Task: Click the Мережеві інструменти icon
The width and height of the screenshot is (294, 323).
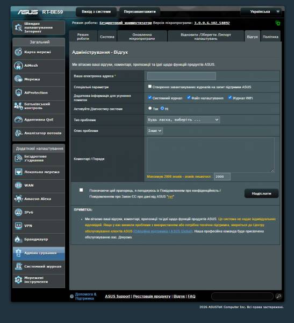Action: tap(18, 280)
